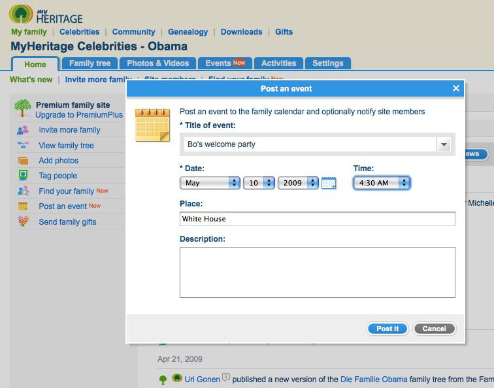Click the Post it button
494x388 pixels.
387,329
